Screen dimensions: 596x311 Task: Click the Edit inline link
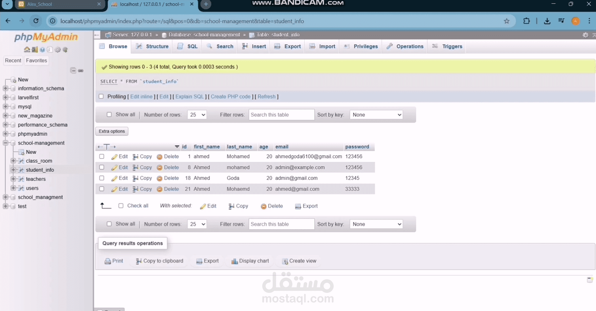[x=141, y=97]
